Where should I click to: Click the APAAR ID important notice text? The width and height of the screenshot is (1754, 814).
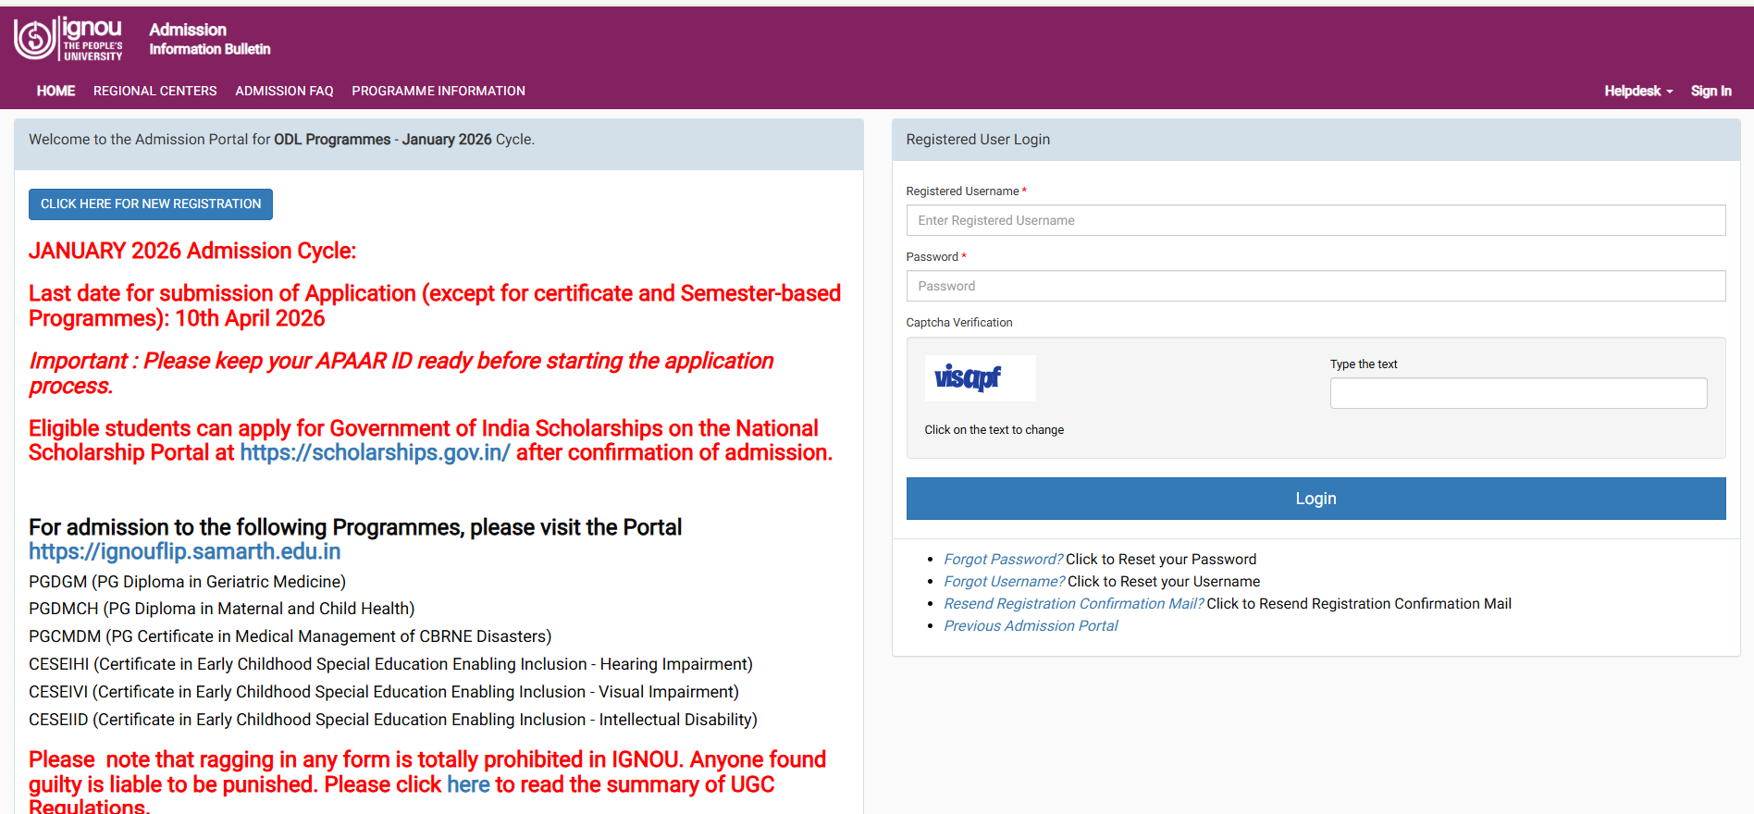[401, 373]
